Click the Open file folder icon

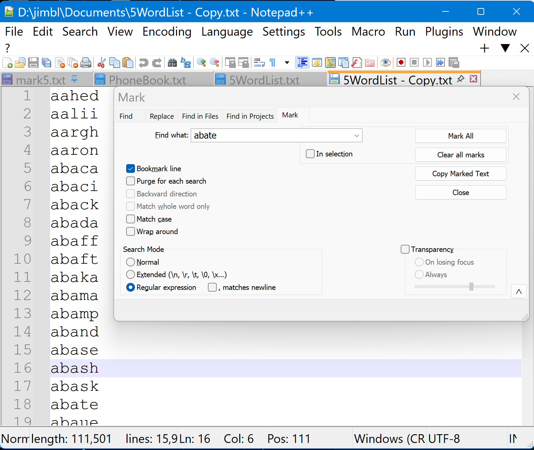tap(20, 63)
